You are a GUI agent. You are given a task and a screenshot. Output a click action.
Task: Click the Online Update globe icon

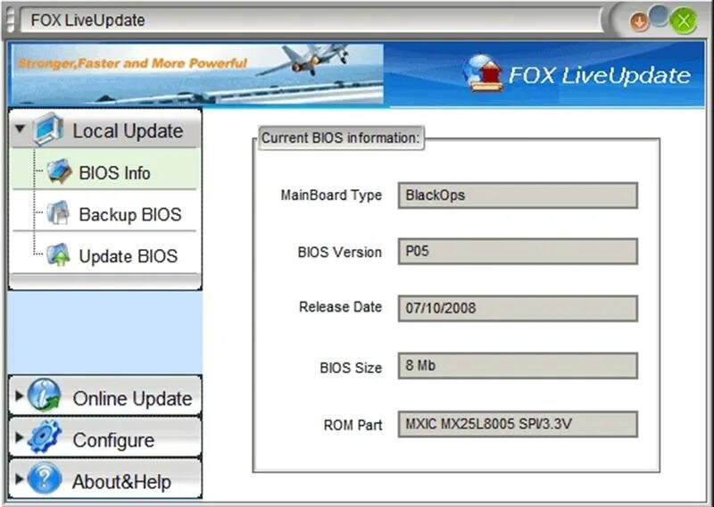click(44, 395)
